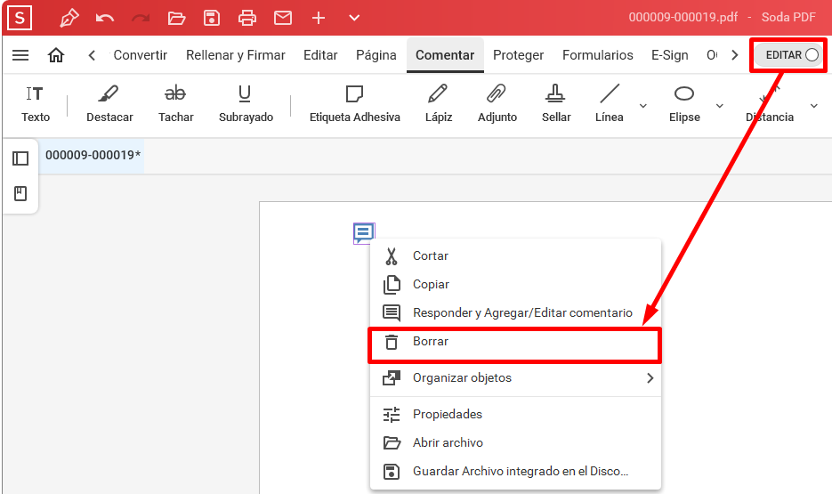The image size is (832, 494).
Task: Select the Elipse shape tool
Action: coord(684,104)
